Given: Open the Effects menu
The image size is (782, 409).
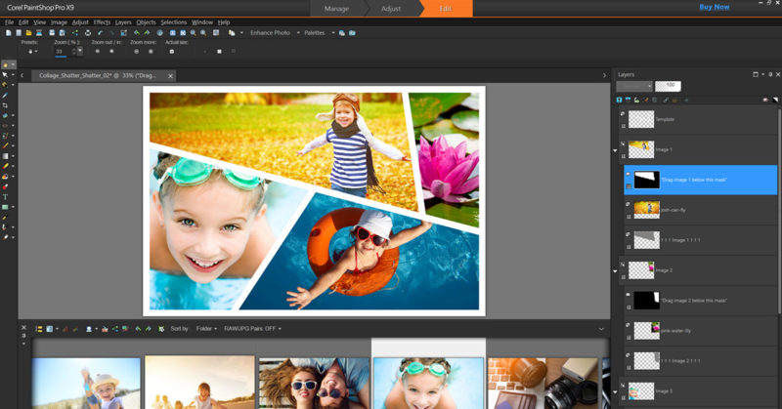Looking at the screenshot, I should pos(102,21).
